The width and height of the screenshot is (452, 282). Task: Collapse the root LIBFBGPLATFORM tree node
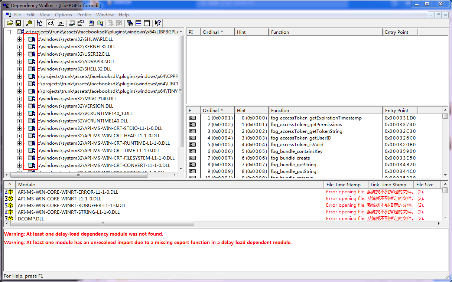tap(9, 32)
